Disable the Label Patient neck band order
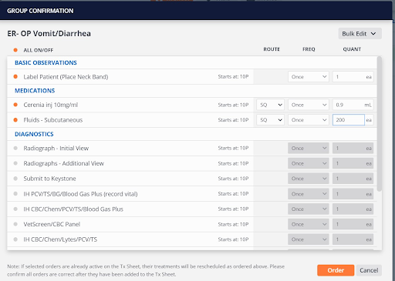This screenshot has width=395, height=281. [15, 76]
